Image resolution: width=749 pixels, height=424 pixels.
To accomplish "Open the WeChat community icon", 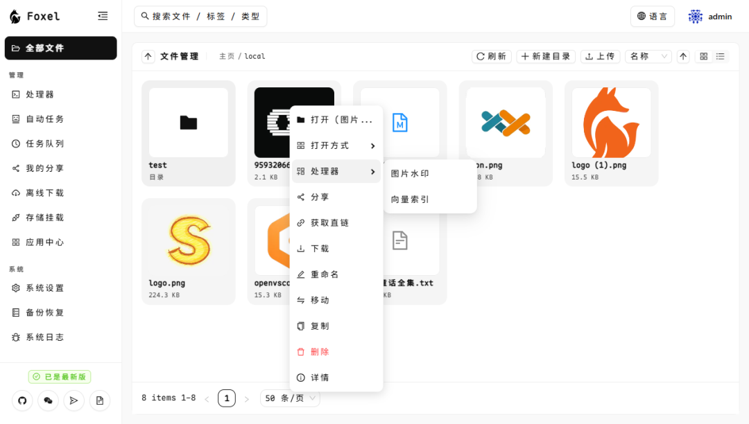I will (47, 400).
